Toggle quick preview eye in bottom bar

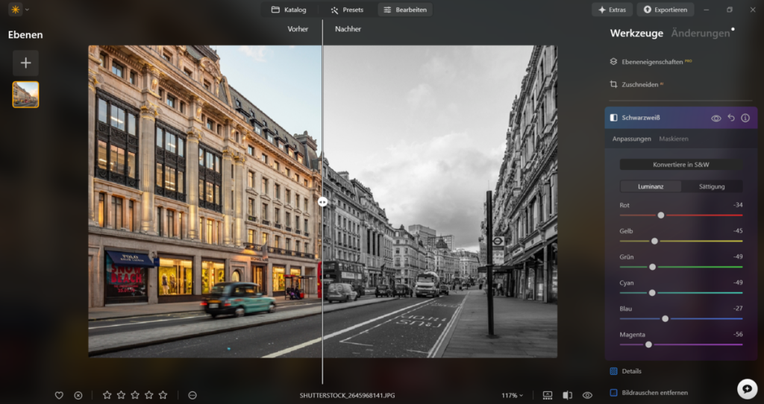coord(587,395)
